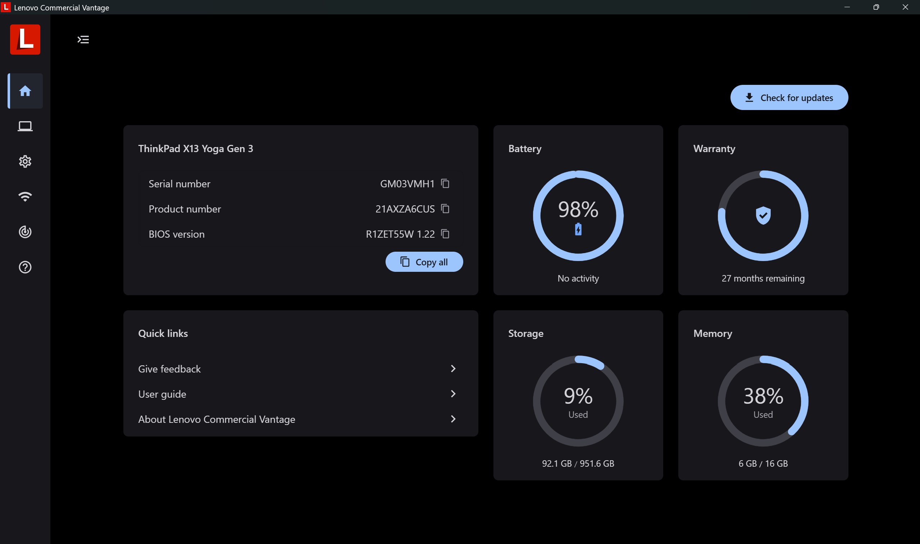Copy the BIOS version R1ZET55W 1.22
The width and height of the screenshot is (920, 544).
coord(445,234)
